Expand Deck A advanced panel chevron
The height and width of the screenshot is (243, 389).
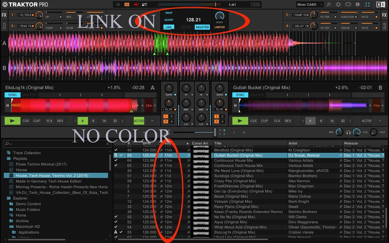click(152, 121)
